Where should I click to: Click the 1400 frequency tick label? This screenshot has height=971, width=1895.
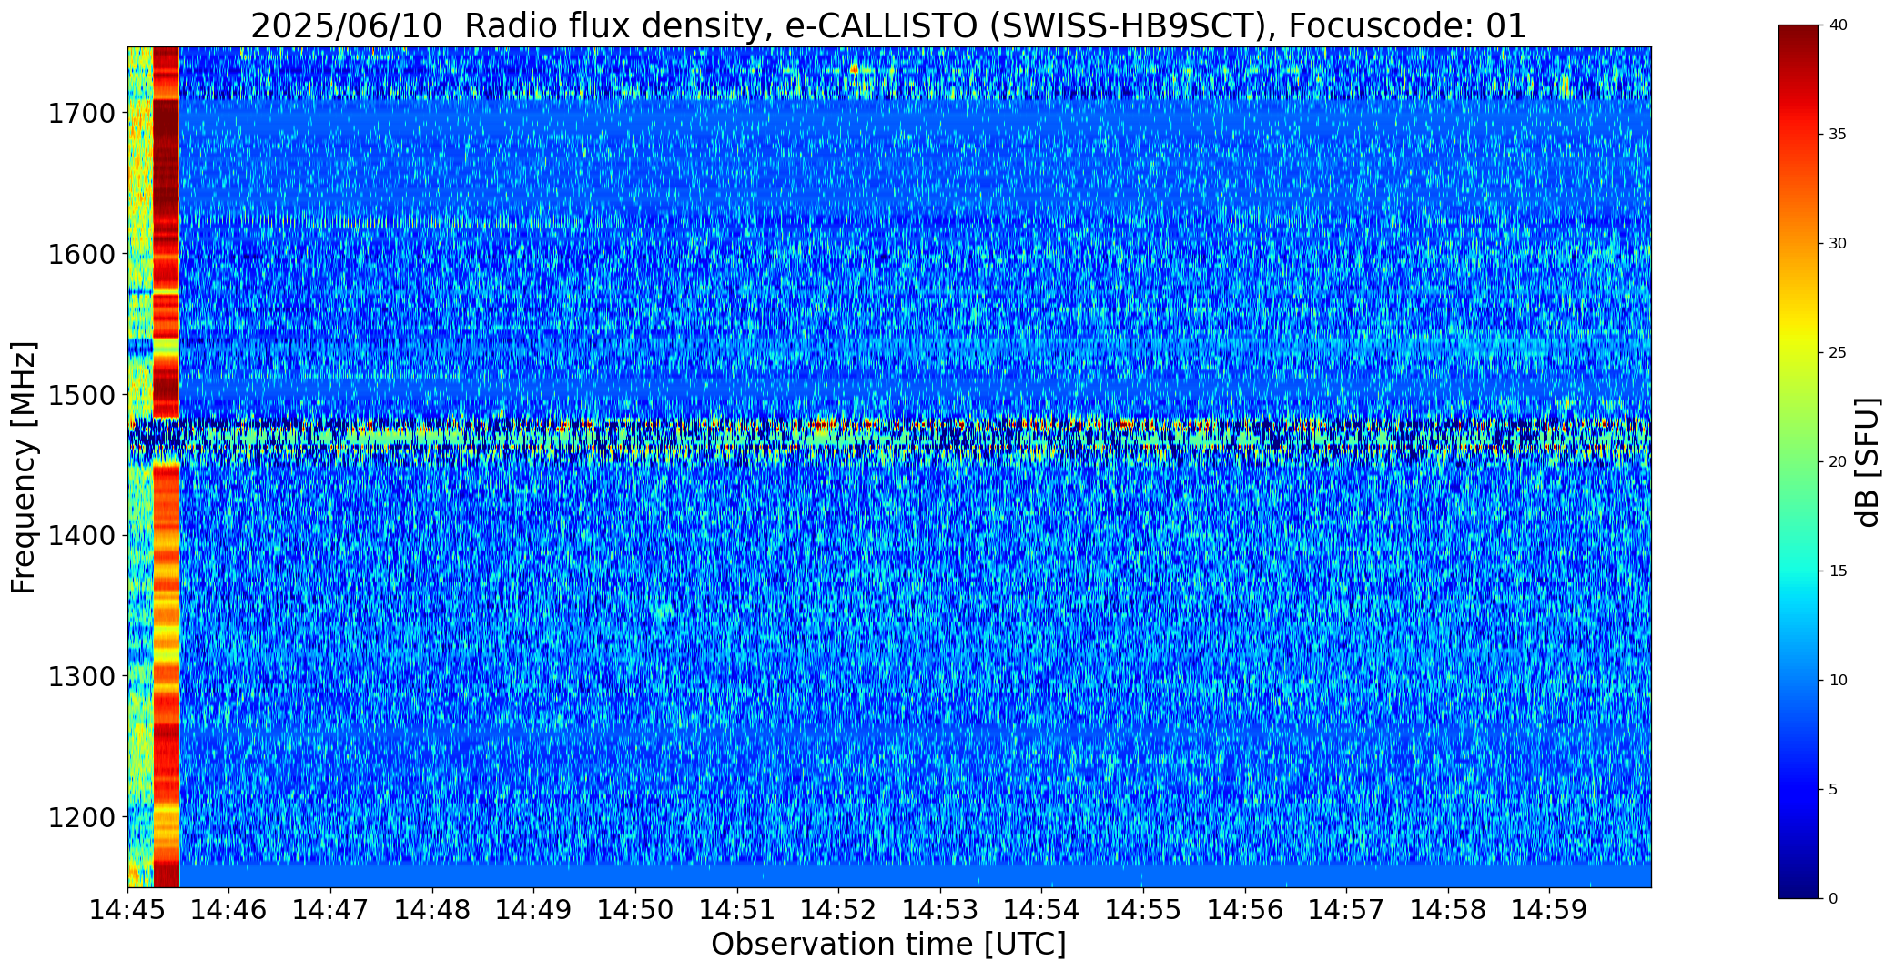[81, 536]
